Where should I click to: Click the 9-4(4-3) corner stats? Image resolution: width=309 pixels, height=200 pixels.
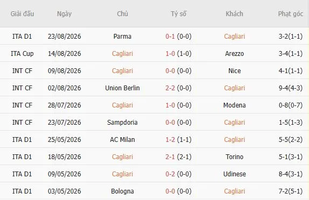tap(291, 88)
